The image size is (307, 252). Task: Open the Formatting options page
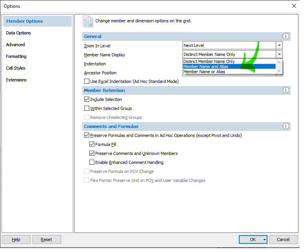click(16, 56)
